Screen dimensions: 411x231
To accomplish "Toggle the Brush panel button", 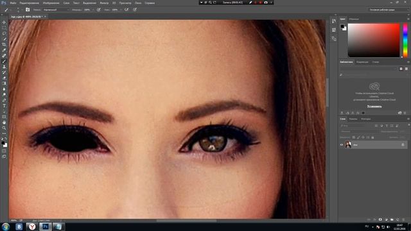I will (28, 10).
